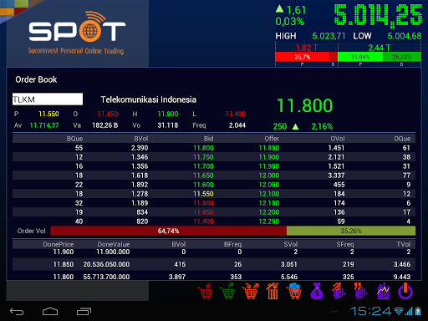
Task: Tap the Android home navigation button
Action: pos(50,311)
